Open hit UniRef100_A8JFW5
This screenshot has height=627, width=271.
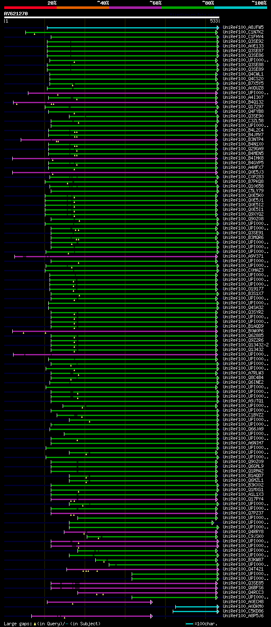click(x=243, y=27)
